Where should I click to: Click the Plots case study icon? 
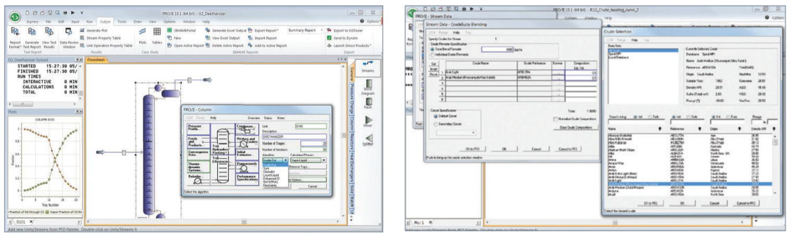click(142, 32)
